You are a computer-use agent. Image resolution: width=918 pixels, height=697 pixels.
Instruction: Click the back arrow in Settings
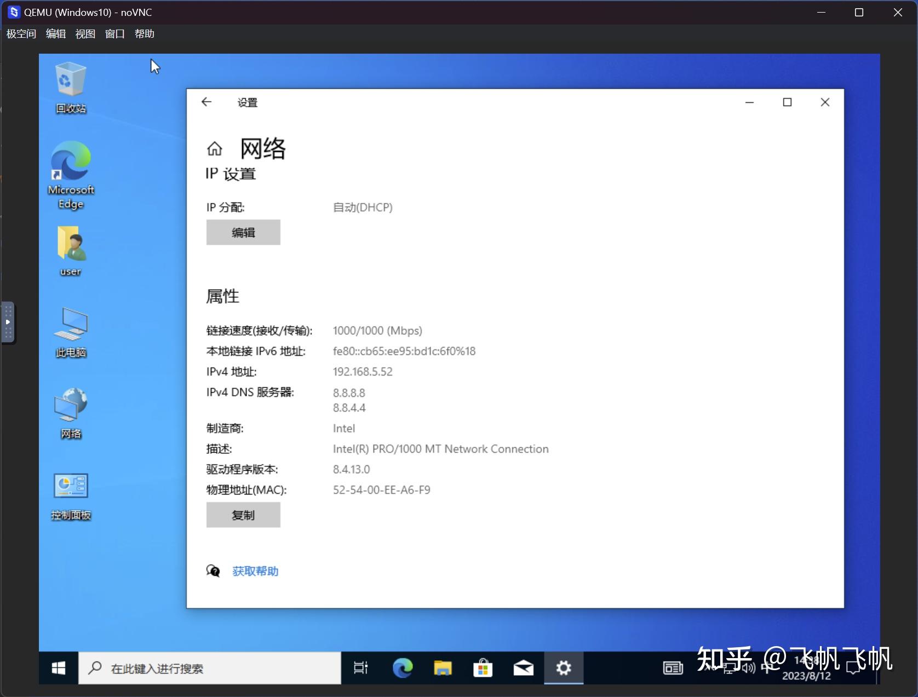click(x=206, y=102)
